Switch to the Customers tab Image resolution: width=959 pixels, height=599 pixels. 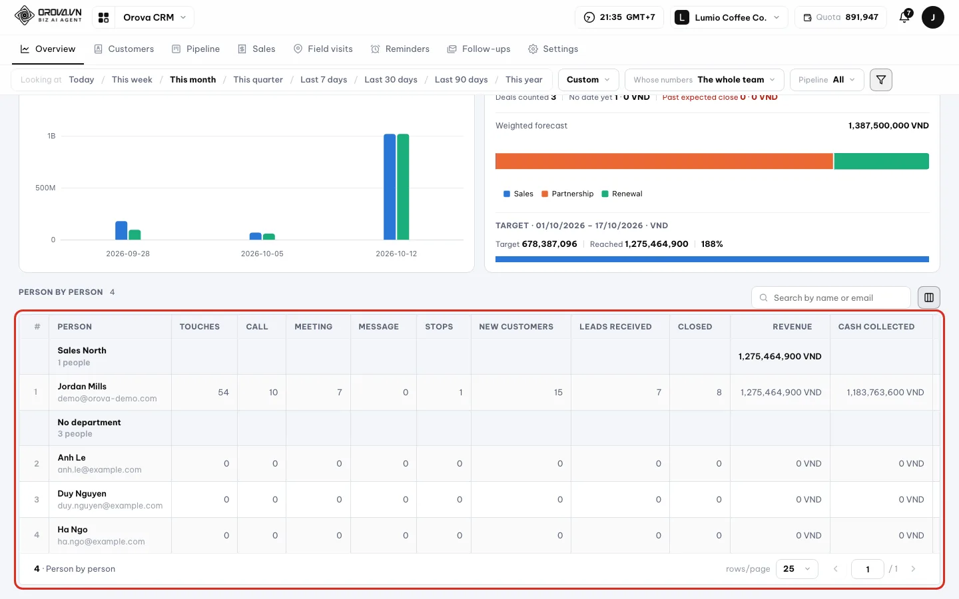125,49
